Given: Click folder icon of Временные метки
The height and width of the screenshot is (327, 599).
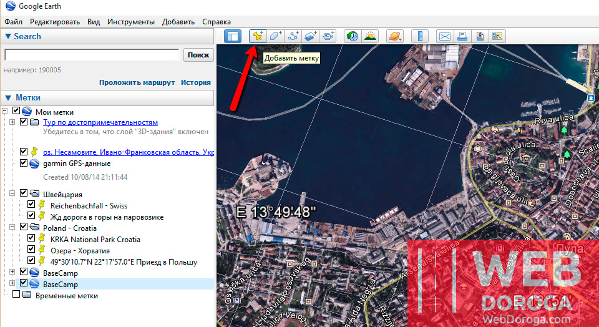Looking at the screenshot, I should [x=27, y=295].
